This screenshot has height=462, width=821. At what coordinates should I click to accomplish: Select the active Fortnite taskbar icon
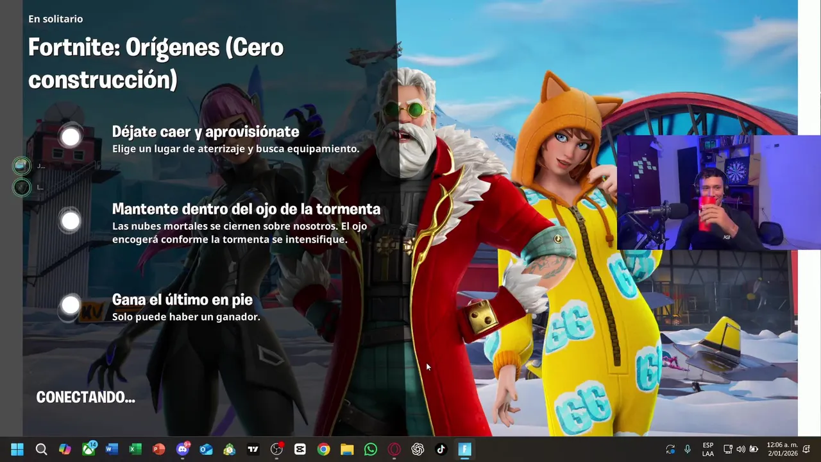coord(465,449)
